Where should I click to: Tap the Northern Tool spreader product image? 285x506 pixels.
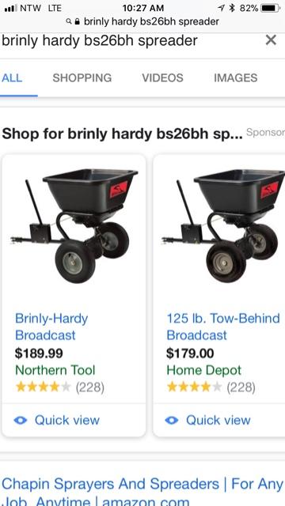[x=74, y=226]
